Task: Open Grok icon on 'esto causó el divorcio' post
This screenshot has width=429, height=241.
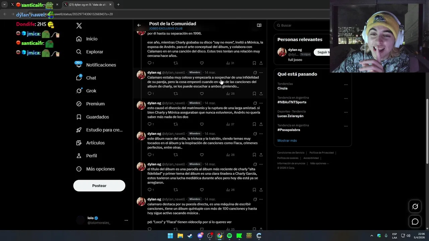Action: pyautogui.click(x=255, y=103)
